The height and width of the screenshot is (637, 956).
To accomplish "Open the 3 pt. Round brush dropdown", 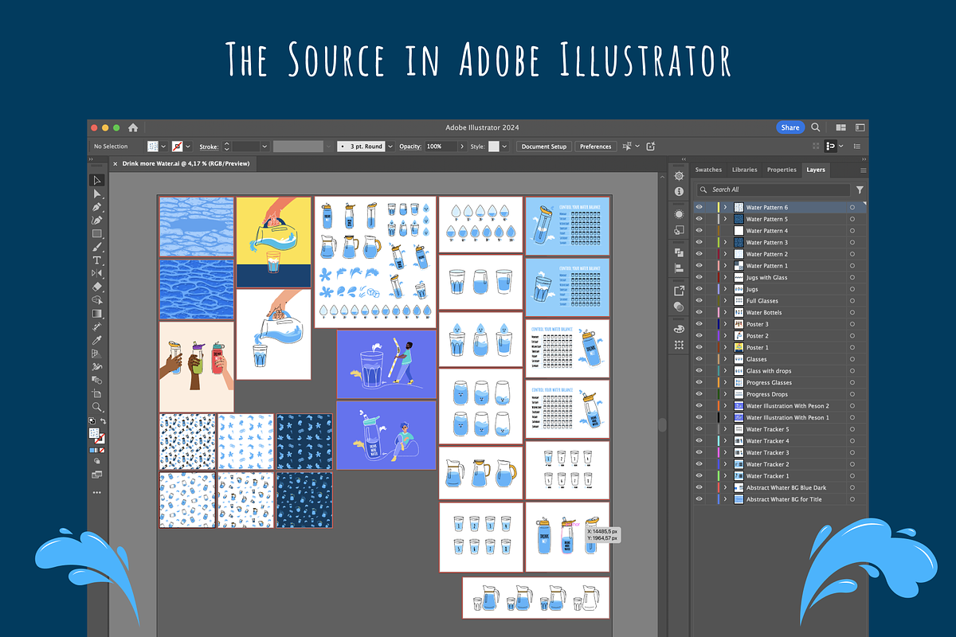I will [390, 147].
